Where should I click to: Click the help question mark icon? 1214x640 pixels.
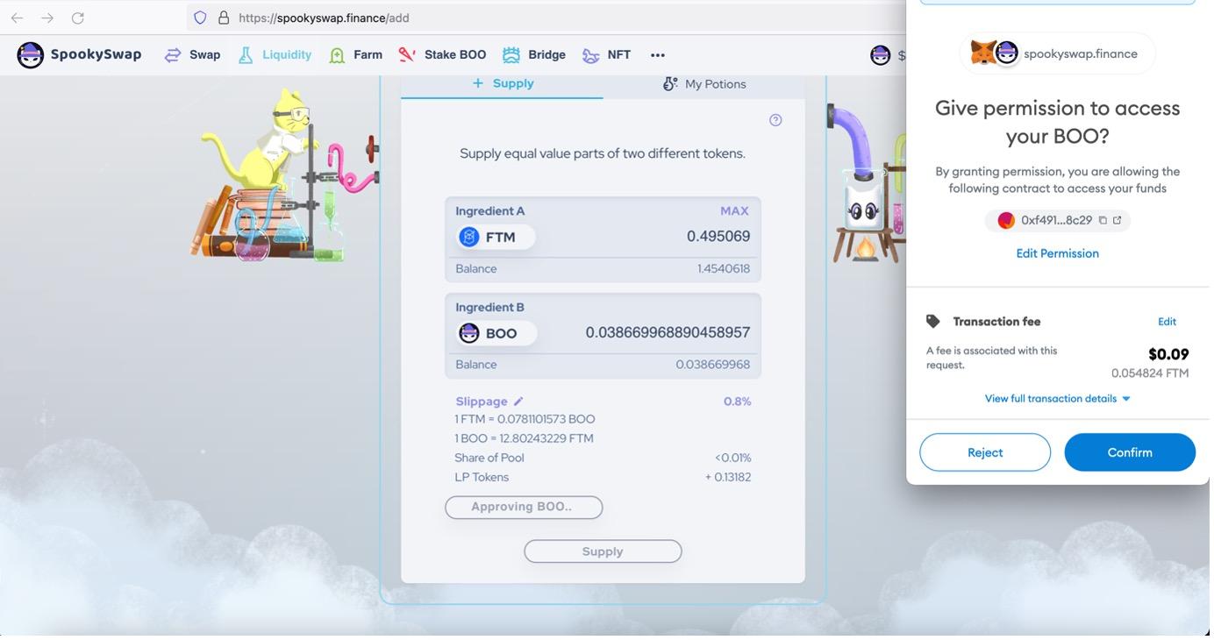point(775,120)
